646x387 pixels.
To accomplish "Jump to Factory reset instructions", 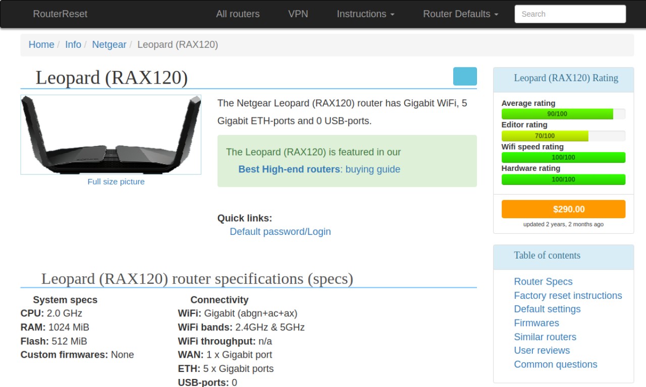I will [x=568, y=295].
